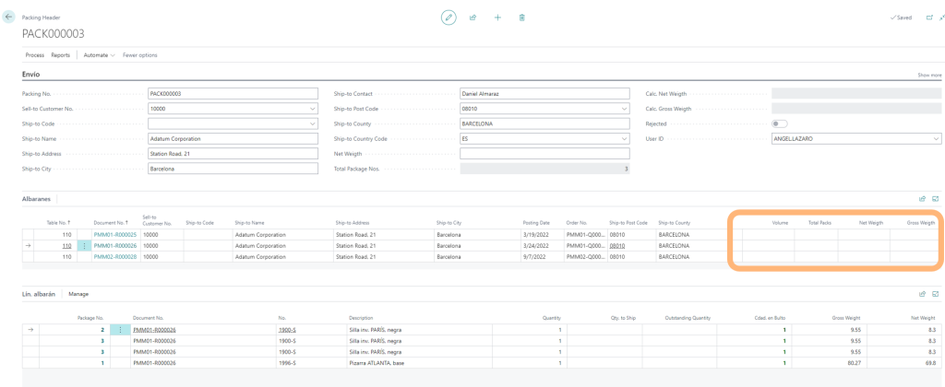Click the share icon in header
The width and height of the screenshot is (945, 387).
tap(473, 18)
